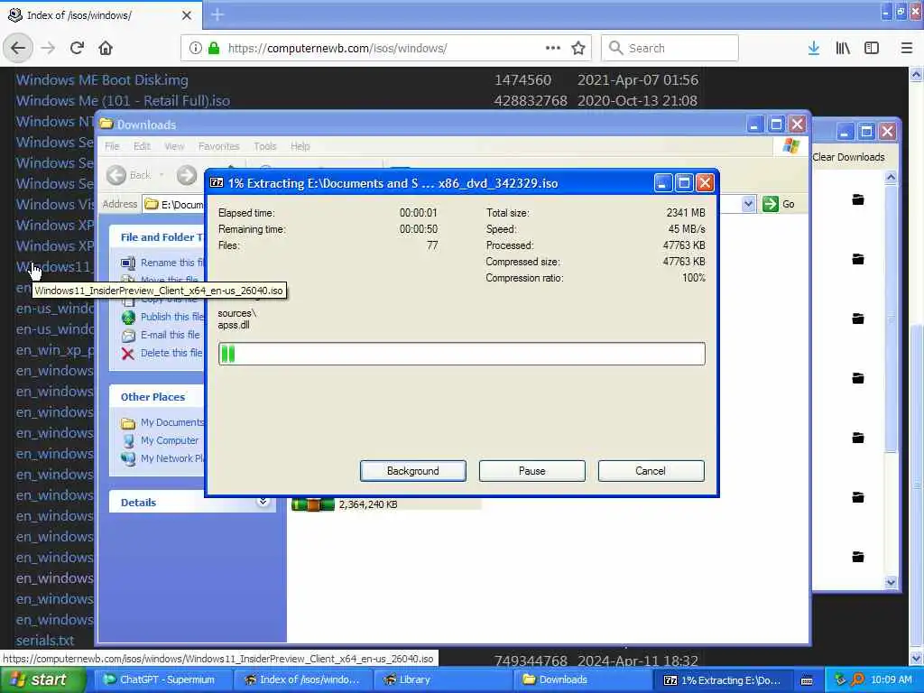Open page actions three-dot menu

tap(553, 49)
